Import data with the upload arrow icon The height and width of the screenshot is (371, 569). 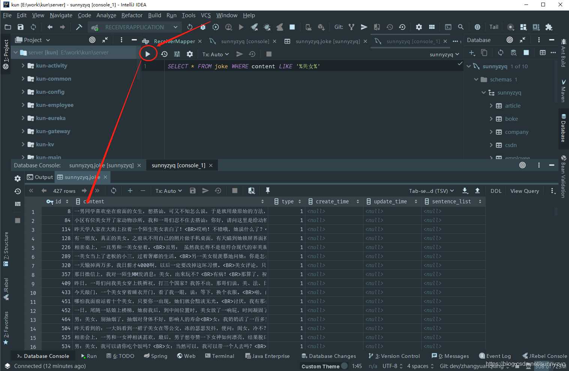click(477, 191)
